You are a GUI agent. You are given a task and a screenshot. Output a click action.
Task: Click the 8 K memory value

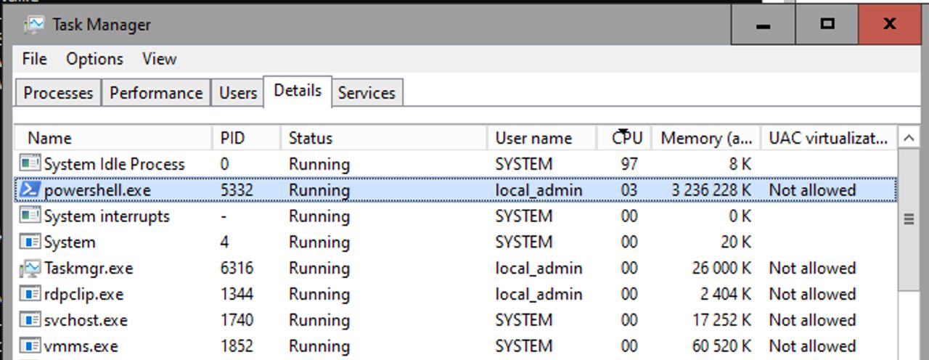pyautogui.click(x=740, y=164)
